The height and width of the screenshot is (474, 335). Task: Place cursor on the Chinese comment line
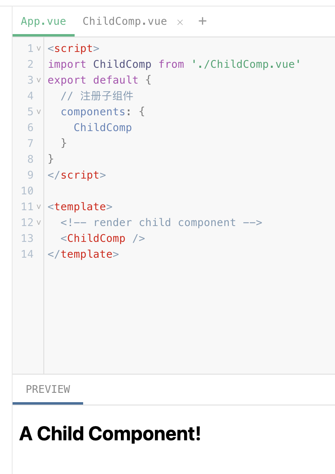(97, 96)
